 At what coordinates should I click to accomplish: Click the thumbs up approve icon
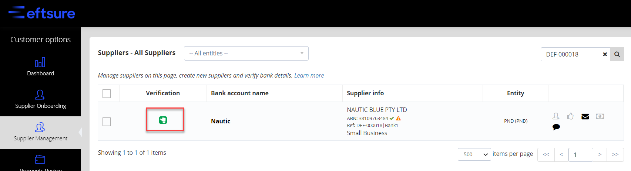coord(570,116)
